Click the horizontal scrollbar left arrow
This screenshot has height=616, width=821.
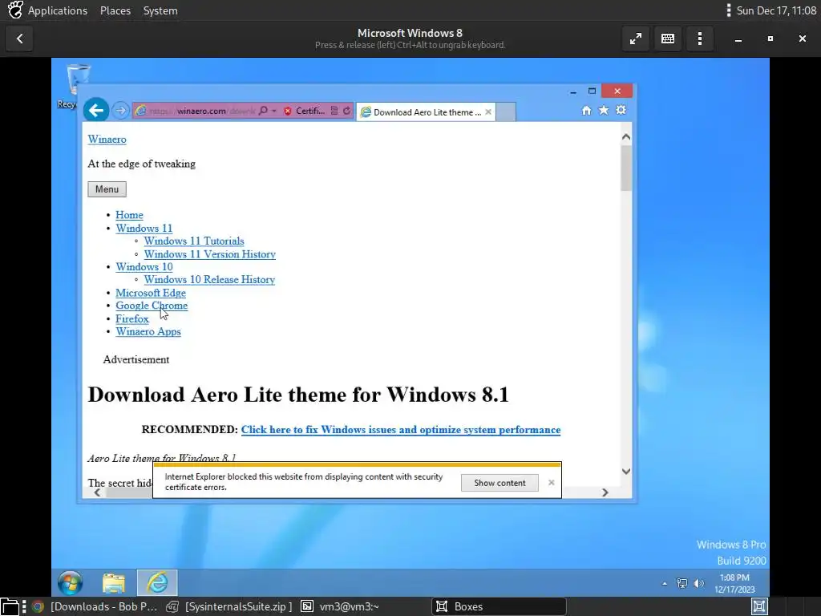pyautogui.click(x=97, y=492)
